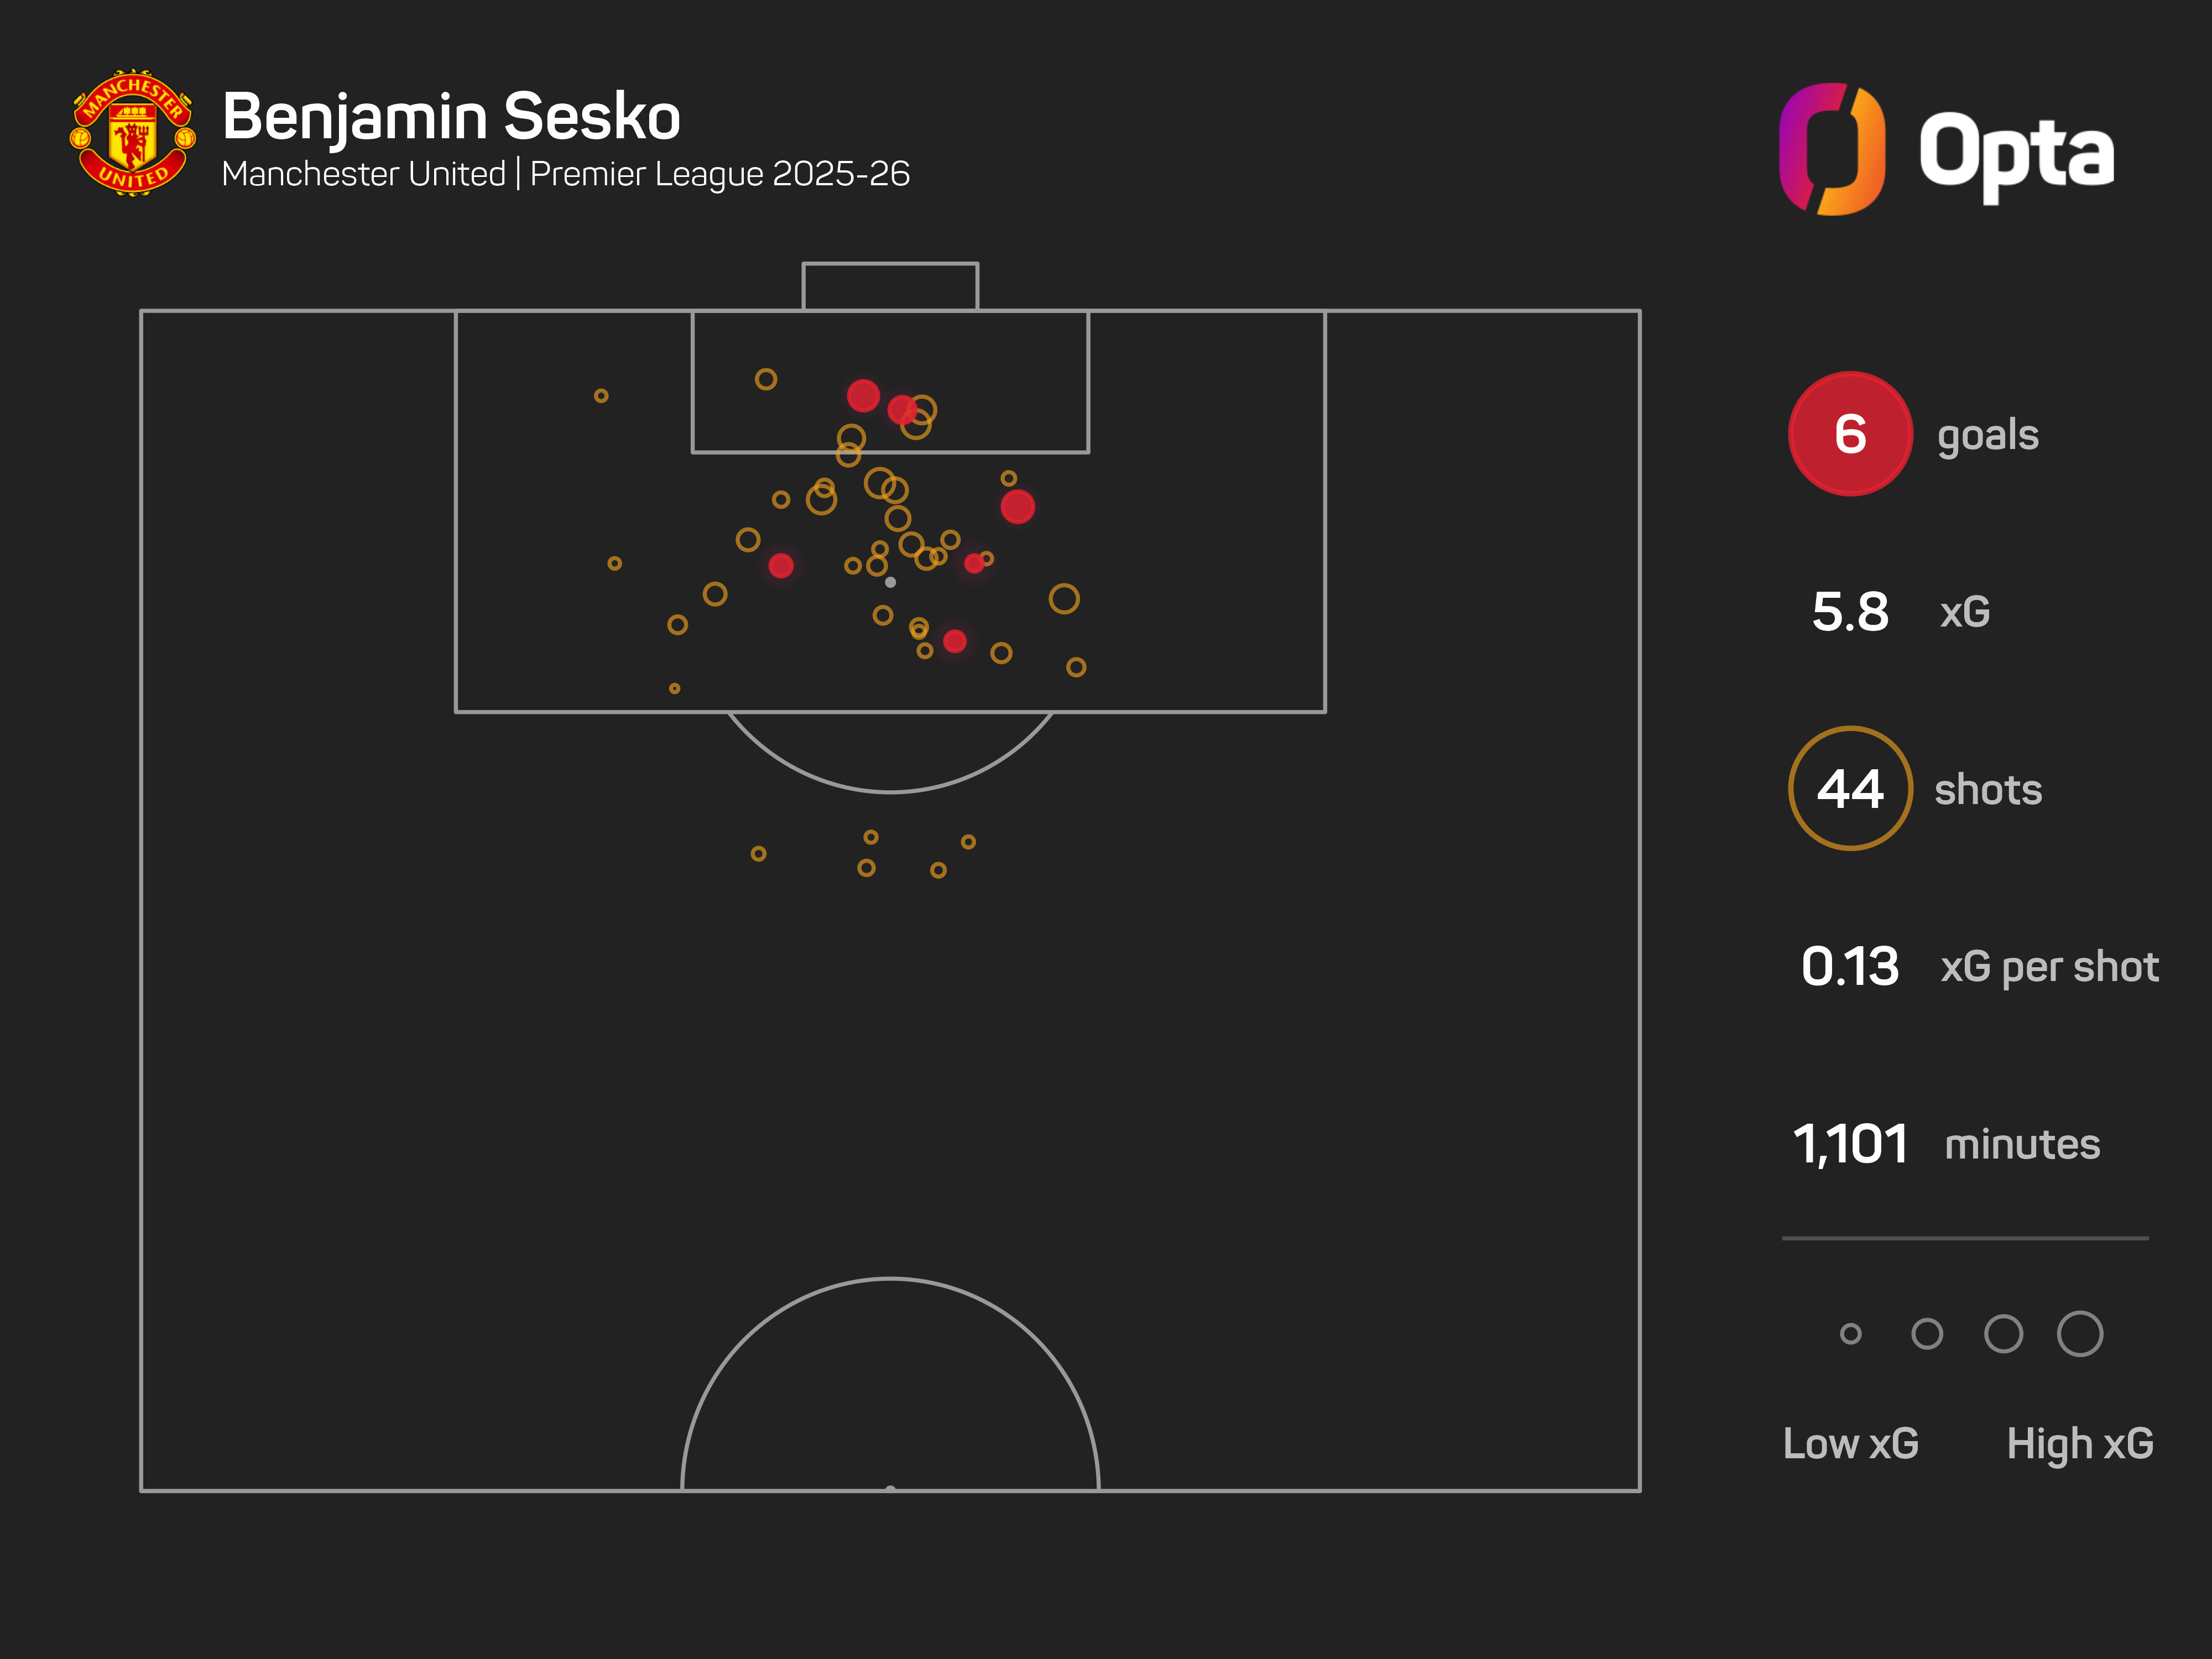Viewport: 2212px width, 1659px height.
Task: Click the 0.13 xG per shot stat
Action: [1850, 967]
